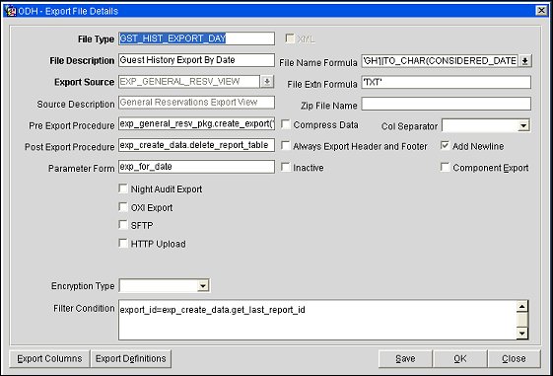Check the HTTP Upload box
Image resolution: width=553 pixels, height=376 pixels.
(123, 243)
